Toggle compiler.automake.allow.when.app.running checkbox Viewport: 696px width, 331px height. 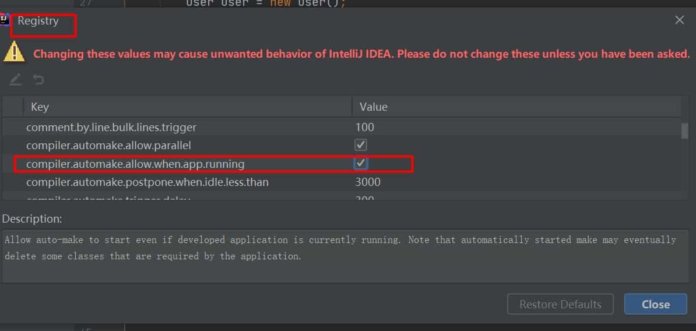360,163
